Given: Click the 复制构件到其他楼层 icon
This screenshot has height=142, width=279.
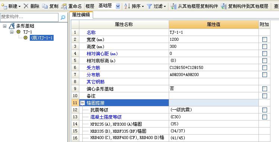Looking at the screenshot, I should (224, 6).
